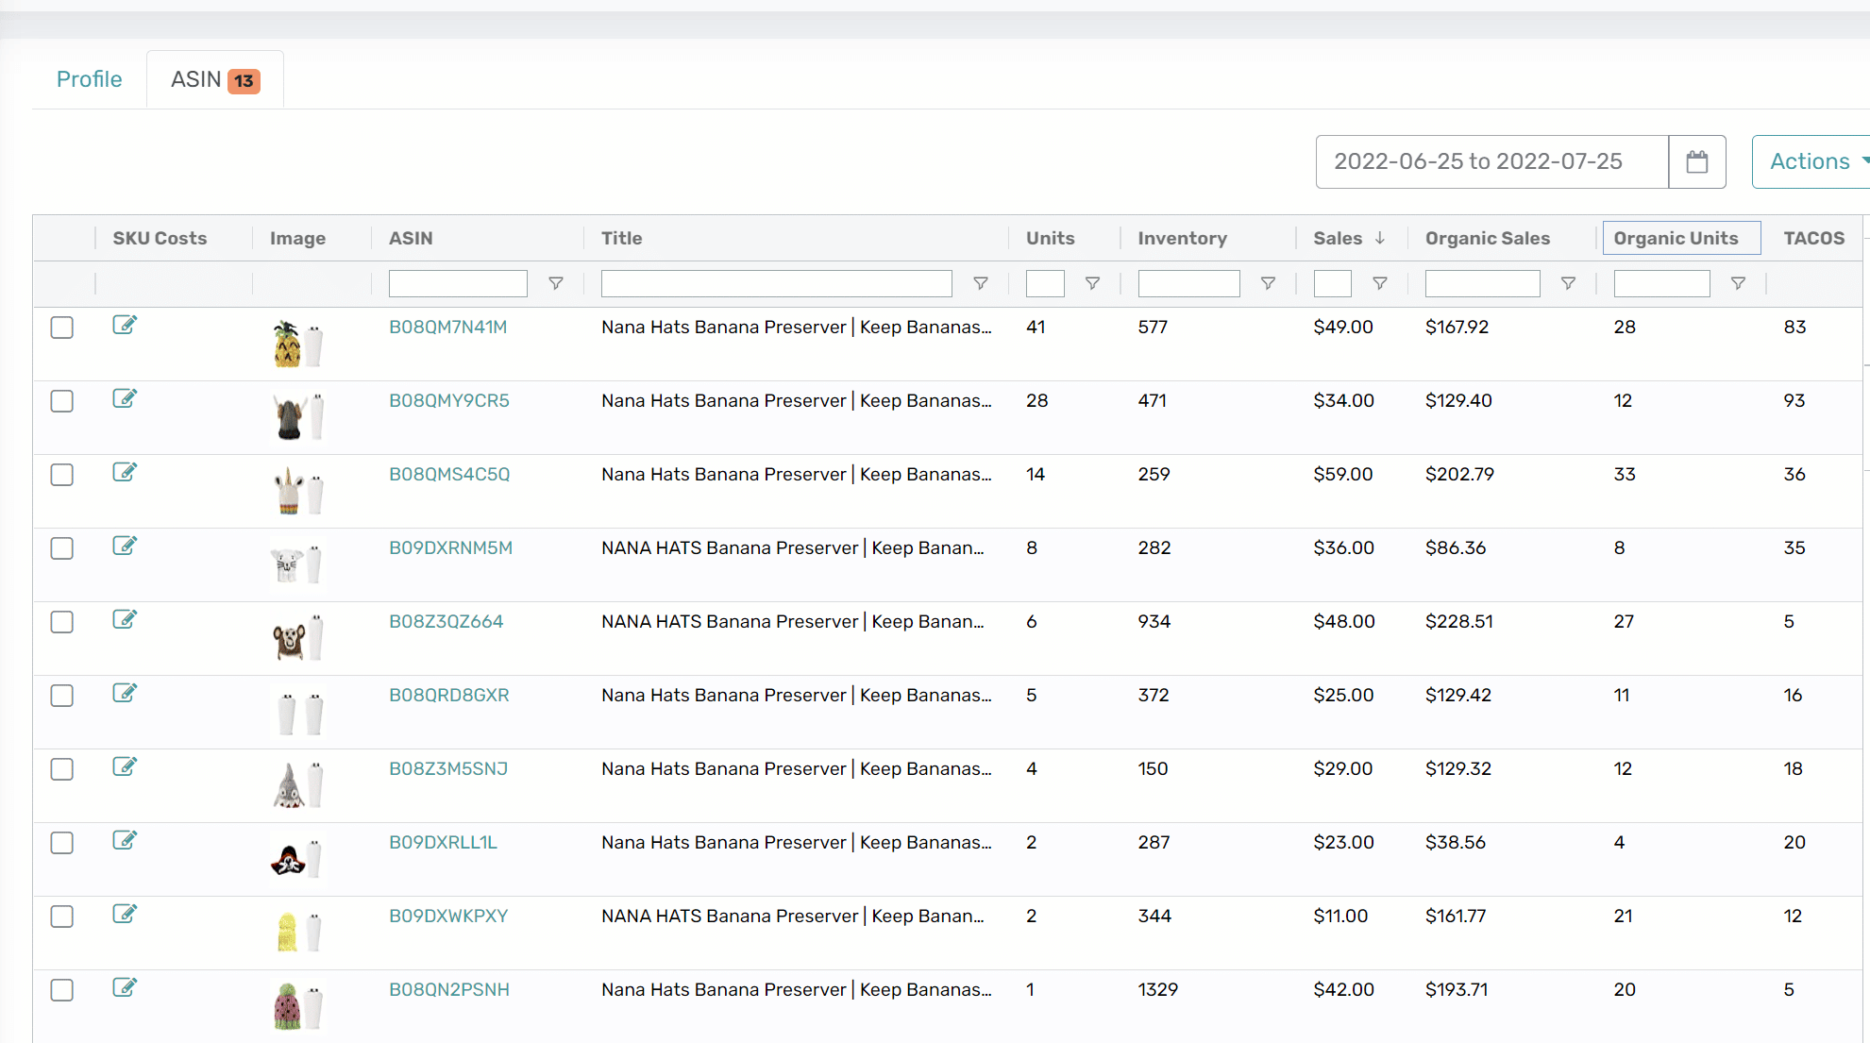
Task: Select the checkbox for B08Z3QZ664 row
Action: [62, 622]
